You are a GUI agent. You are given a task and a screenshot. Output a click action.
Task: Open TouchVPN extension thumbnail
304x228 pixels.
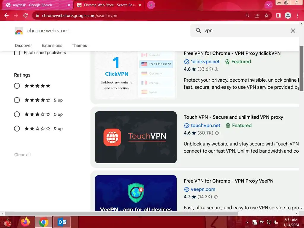click(x=136, y=137)
